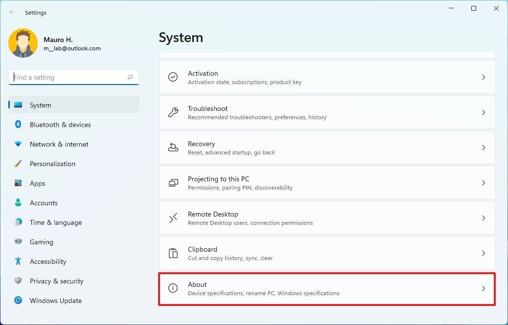Open Recovery settings title
This screenshot has width=508, height=325.
201,144
